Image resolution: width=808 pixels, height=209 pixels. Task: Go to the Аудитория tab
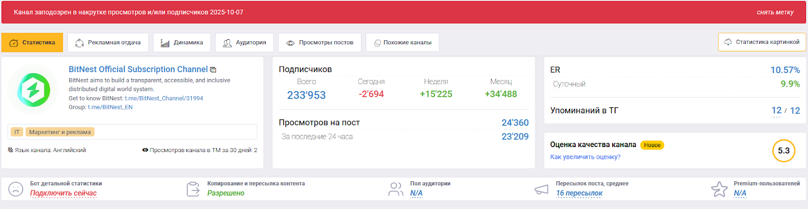click(244, 43)
